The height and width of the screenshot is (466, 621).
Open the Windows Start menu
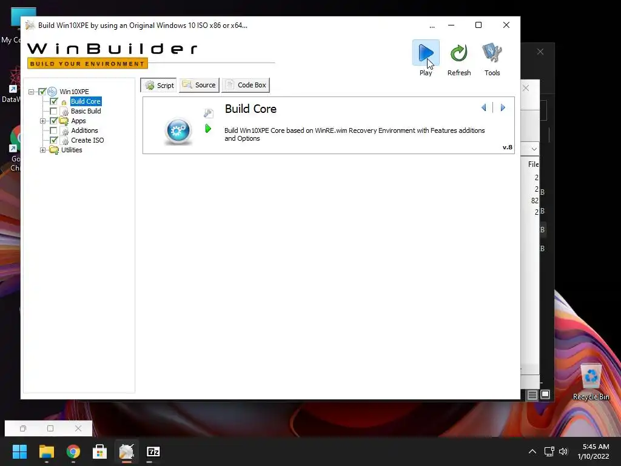coord(19,451)
